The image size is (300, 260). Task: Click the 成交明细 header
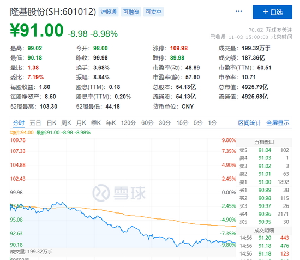point(264,231)
